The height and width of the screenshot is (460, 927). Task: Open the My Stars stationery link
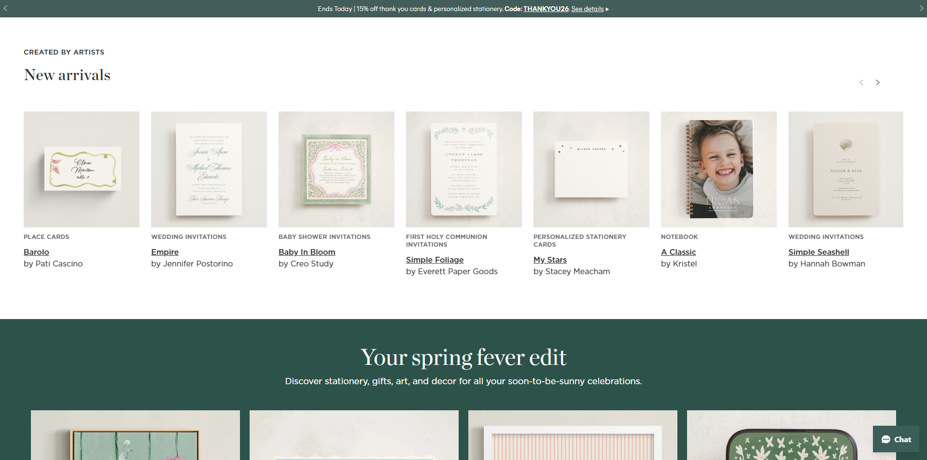pyautogui.click(x=550, y=260)
